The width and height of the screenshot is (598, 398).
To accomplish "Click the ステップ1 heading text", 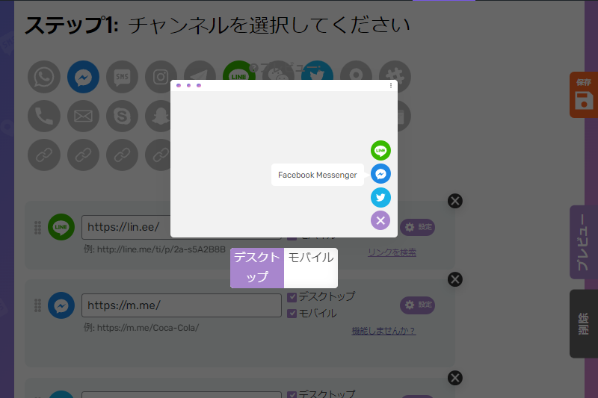I will coord(72,25).
